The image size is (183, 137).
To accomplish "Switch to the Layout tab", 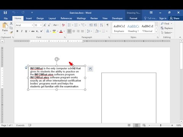I will (x=52, y=18).
